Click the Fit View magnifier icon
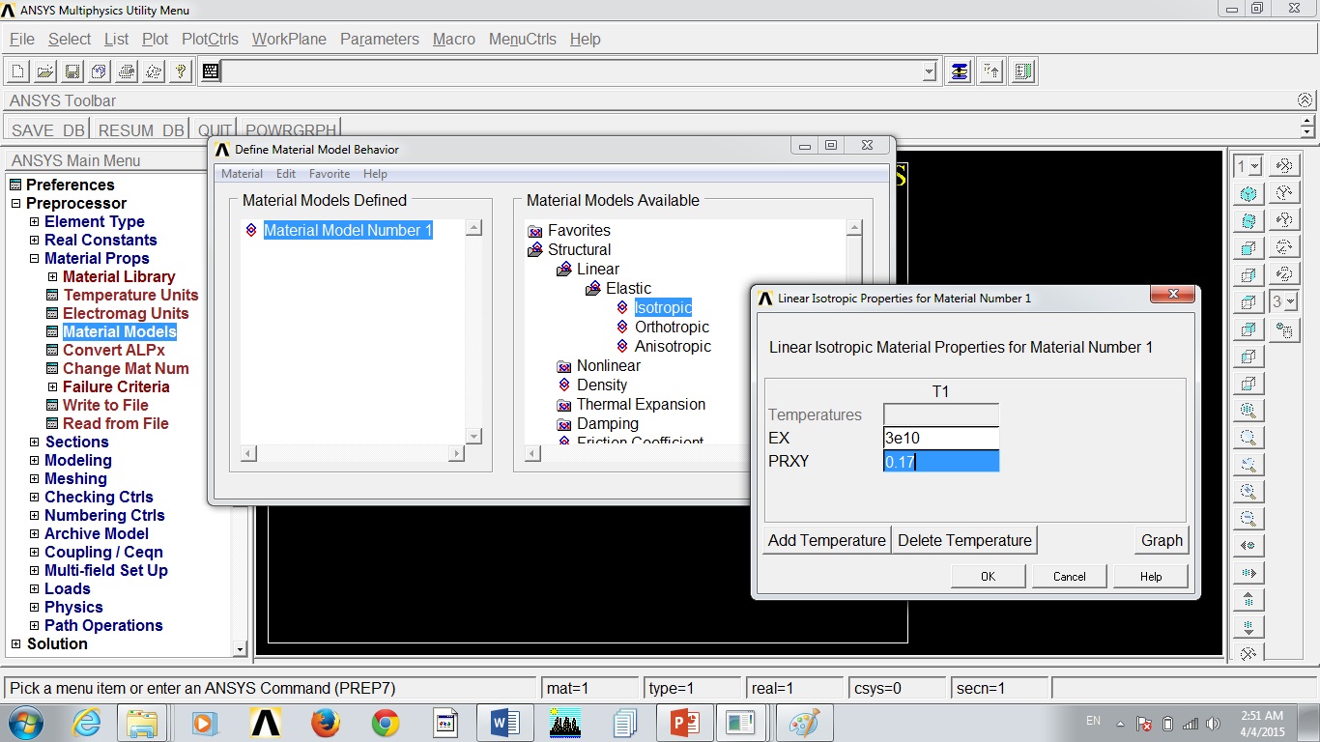Image resolution: width=1320 pixels, height=742 pixels. click(1248, 411)
